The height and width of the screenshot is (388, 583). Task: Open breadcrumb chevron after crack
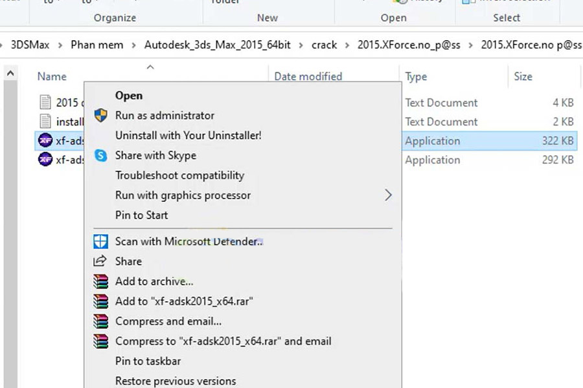point(347,45)
